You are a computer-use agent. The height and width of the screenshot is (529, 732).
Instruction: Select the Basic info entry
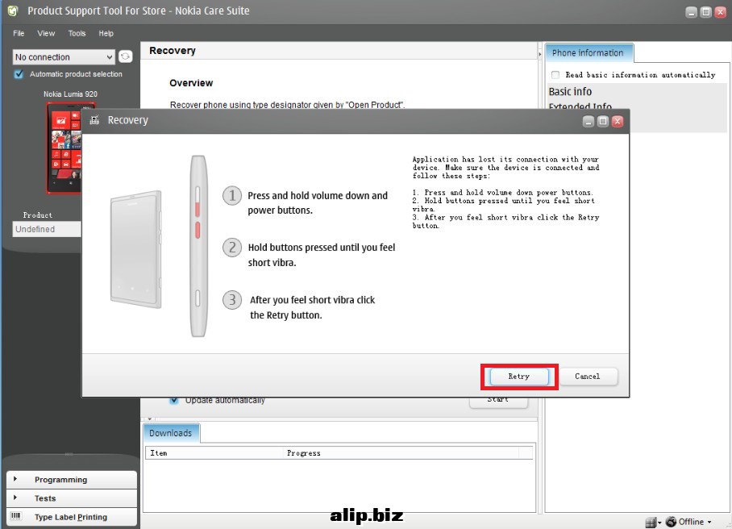[x=570, y=91]
